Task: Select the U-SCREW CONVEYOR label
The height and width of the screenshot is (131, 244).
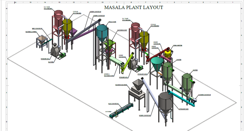Action: (x=205, y=95)
